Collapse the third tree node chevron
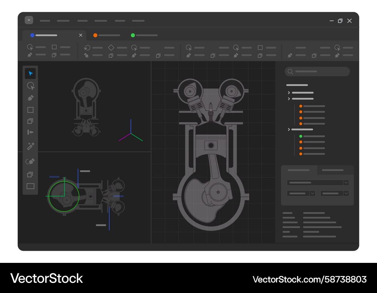Viewport: 377px width, 293px height. coord(289,130)
